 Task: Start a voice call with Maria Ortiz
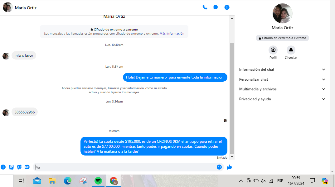(x=205, y=7)
